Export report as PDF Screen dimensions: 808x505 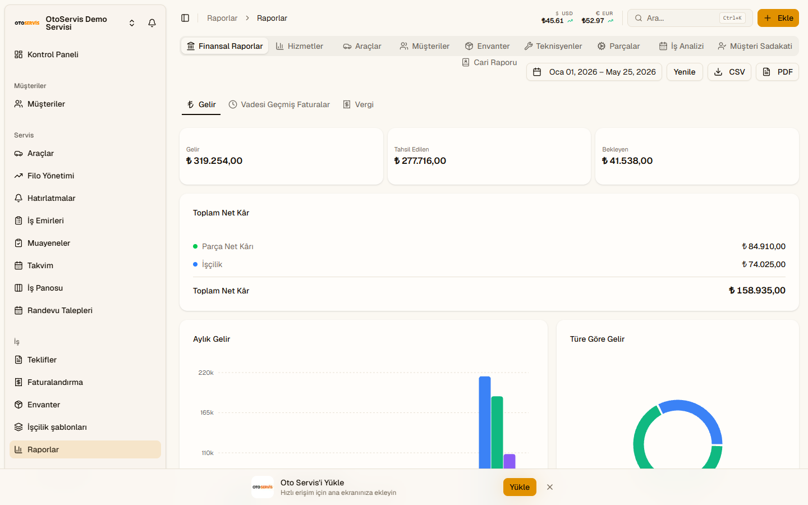(777, 72)
